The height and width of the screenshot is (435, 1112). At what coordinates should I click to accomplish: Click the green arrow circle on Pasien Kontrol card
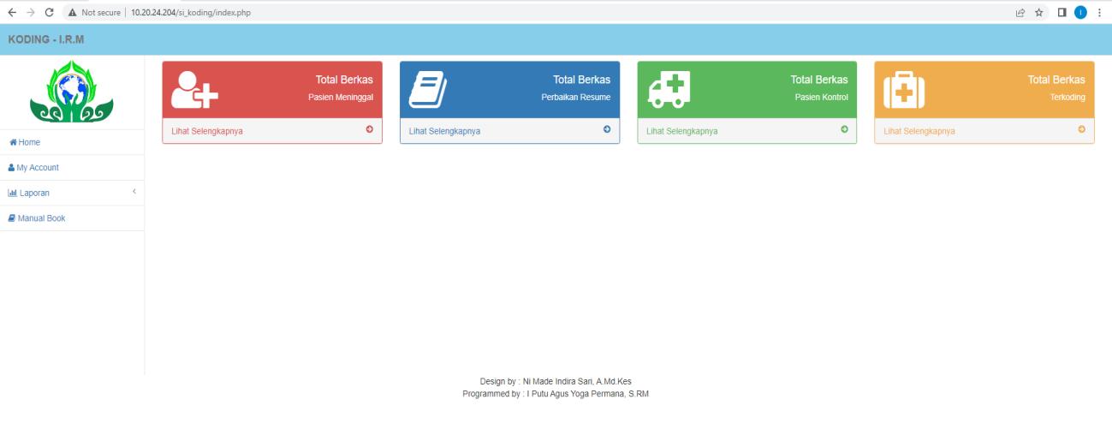click(x=844, y=129)
